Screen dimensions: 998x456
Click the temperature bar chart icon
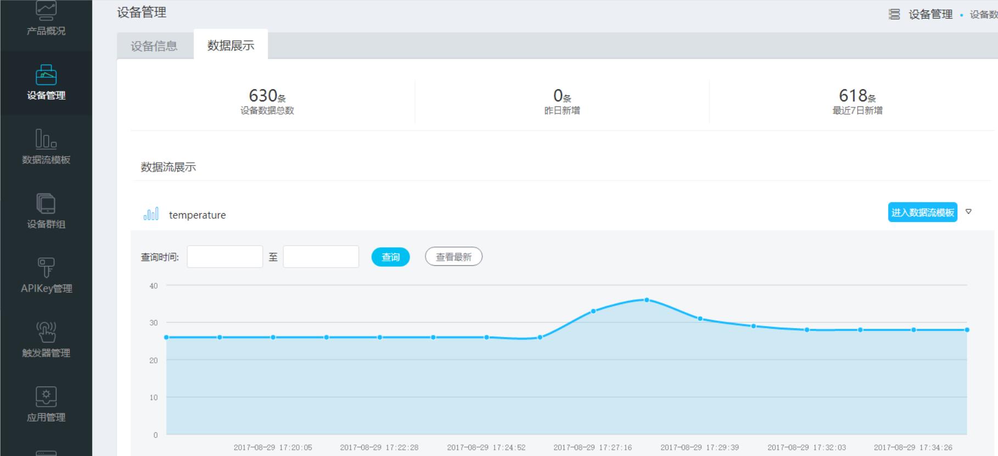click(x=151, y=214)
